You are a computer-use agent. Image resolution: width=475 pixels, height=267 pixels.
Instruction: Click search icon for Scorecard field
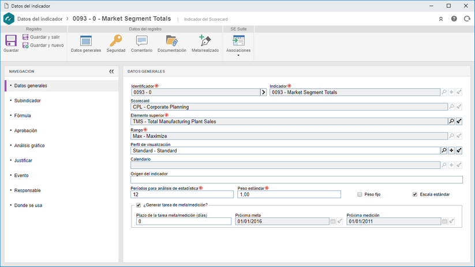point(451,107)
